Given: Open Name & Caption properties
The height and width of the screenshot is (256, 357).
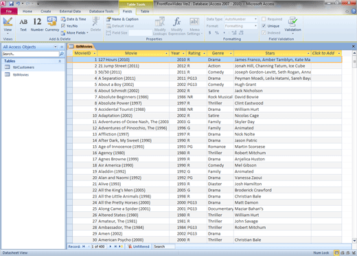Looking at the screenshot, I should (x=122, y=19).
